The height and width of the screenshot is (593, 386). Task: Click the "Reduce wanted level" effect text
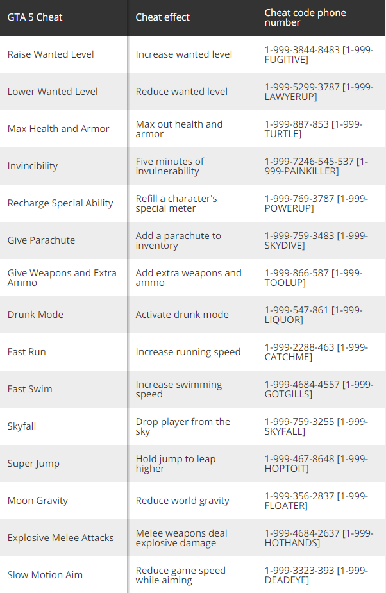pos(181,92)
